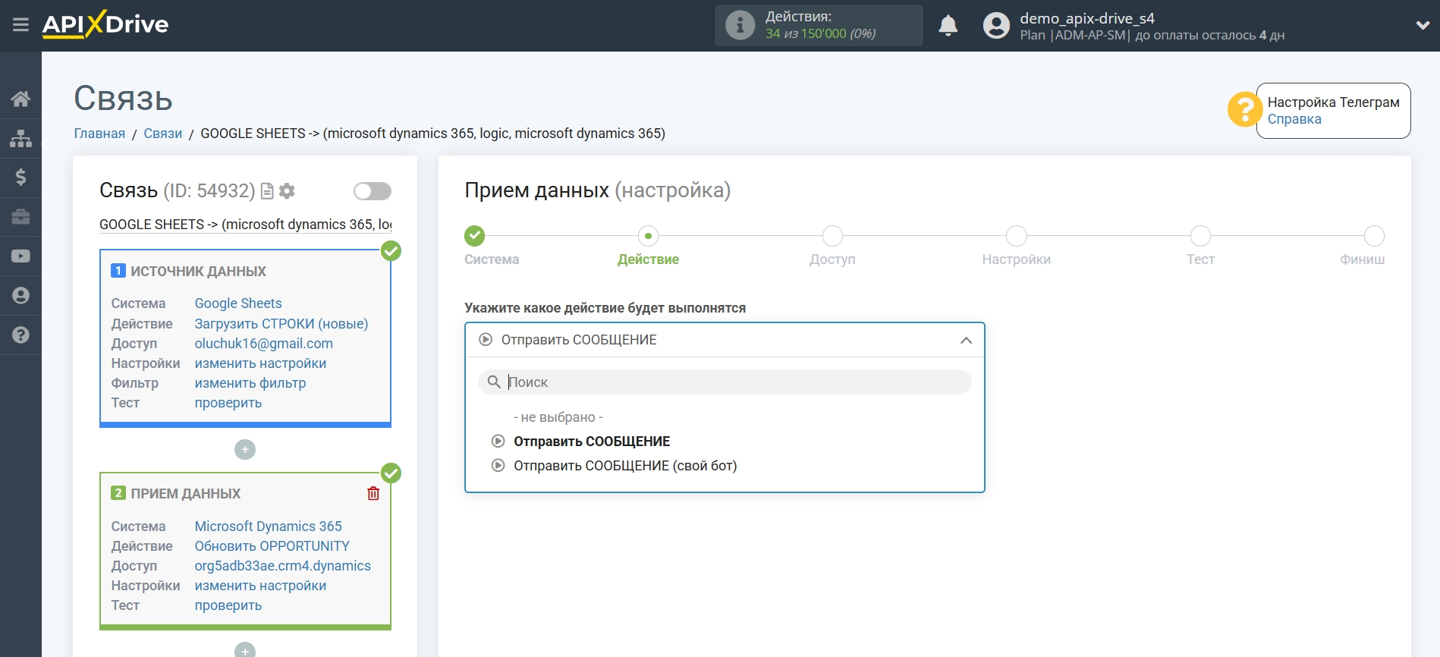Open the connection settings gear icon
The width and height of the screenshot is (1440, 657).
coord(287,191)
